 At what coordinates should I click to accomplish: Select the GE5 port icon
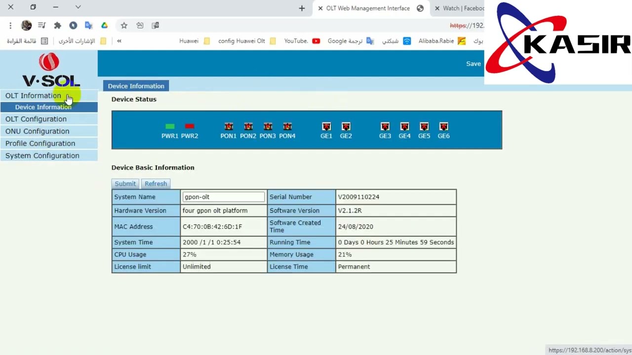click(x=424, y=127)
